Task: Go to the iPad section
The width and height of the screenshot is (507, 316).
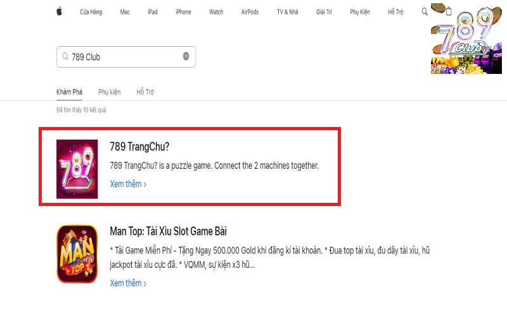Action: (x=153, y=12)
